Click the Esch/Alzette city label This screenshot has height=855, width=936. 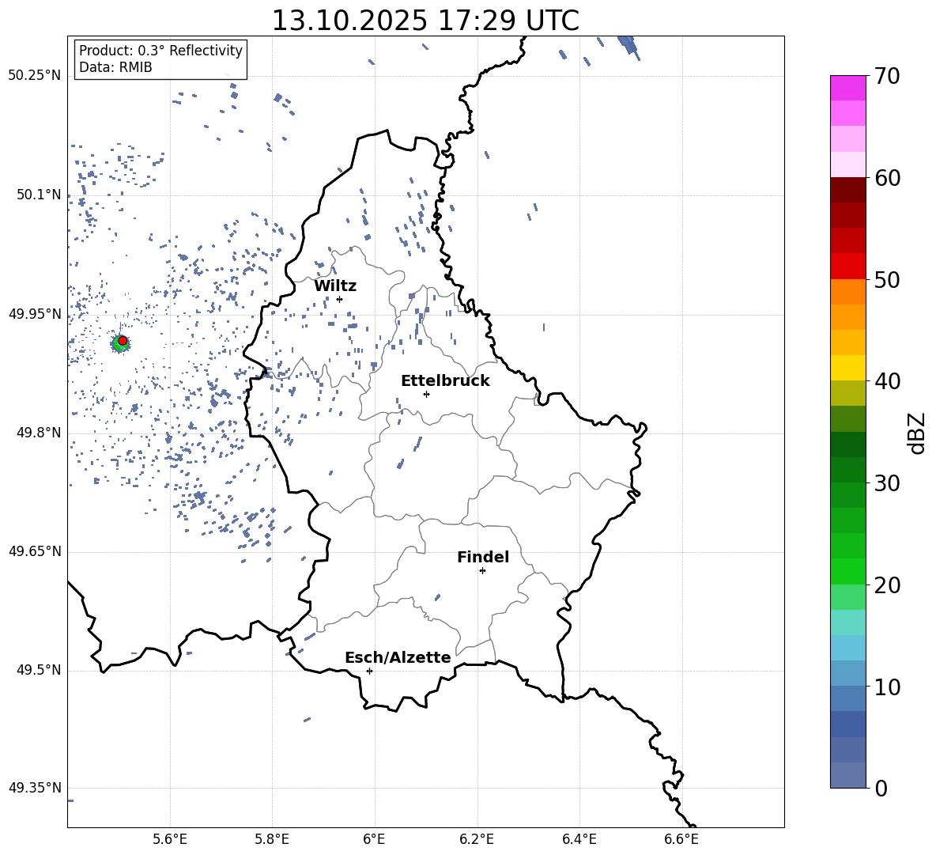tap(398, 658)
